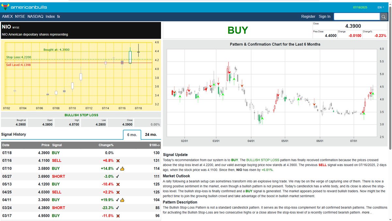Click the Price column header
392x221 pixels.
[x=45, y=145]
